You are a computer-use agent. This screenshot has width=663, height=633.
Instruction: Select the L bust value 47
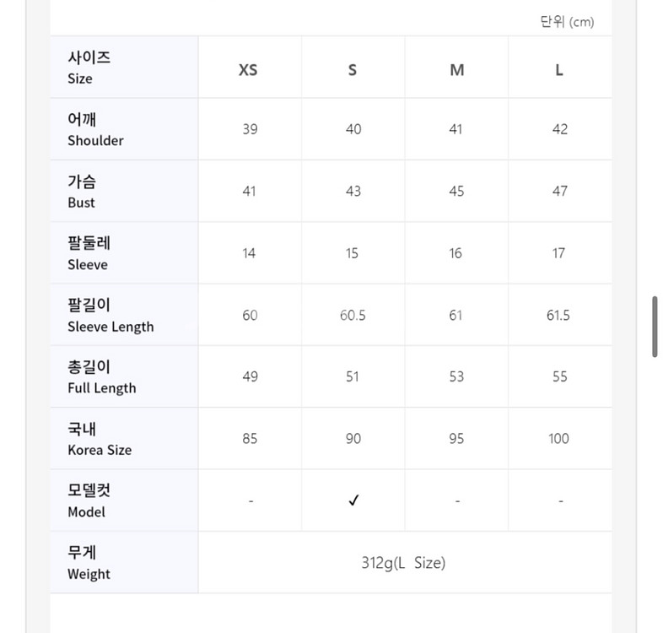[559, 192]
